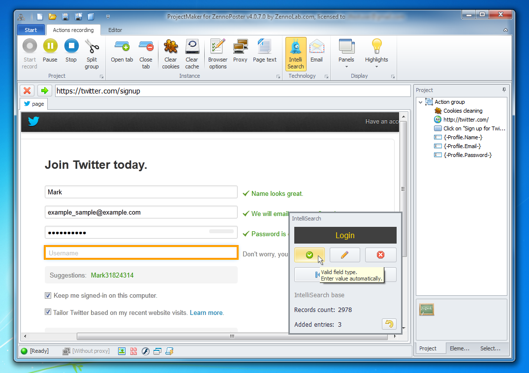
Task: Open the Panels dropdown
Action: tap(346, 53)
